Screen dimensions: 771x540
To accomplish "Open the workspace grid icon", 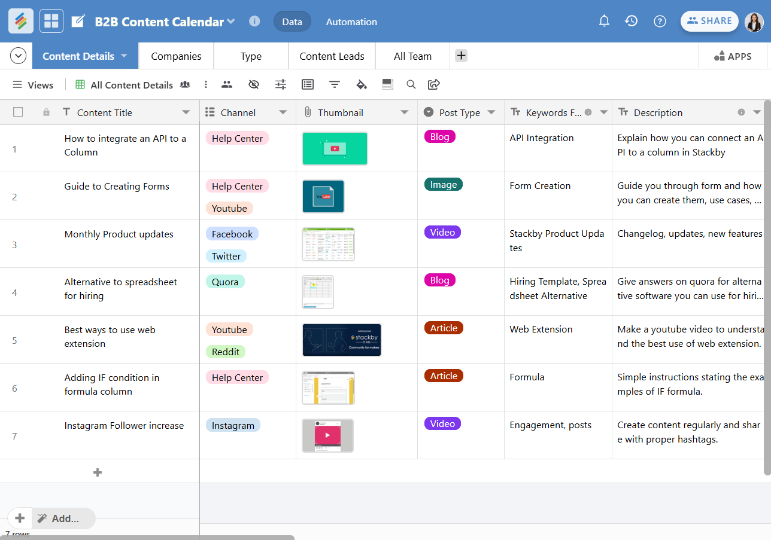I will click(51, 21).
